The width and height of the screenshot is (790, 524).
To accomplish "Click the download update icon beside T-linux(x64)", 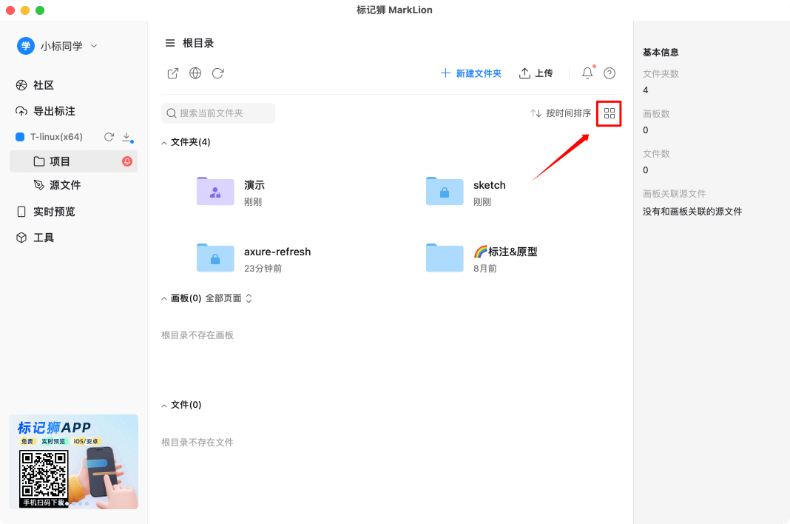I will pos(126,136).
